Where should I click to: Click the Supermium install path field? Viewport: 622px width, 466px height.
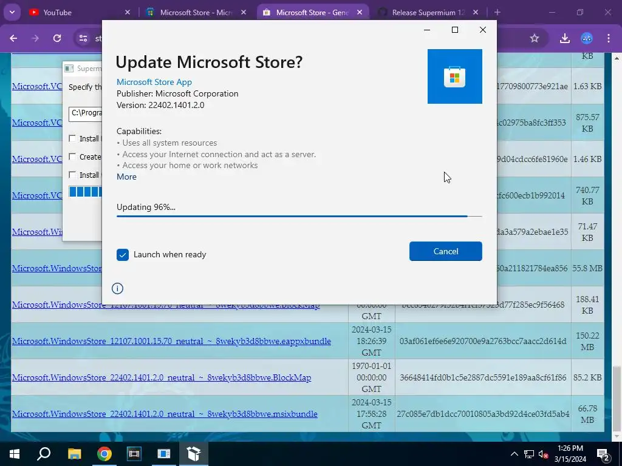coord(85,114)
